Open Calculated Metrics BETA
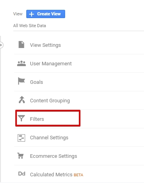Screen dimensions: 144x183 click(79, 174)
